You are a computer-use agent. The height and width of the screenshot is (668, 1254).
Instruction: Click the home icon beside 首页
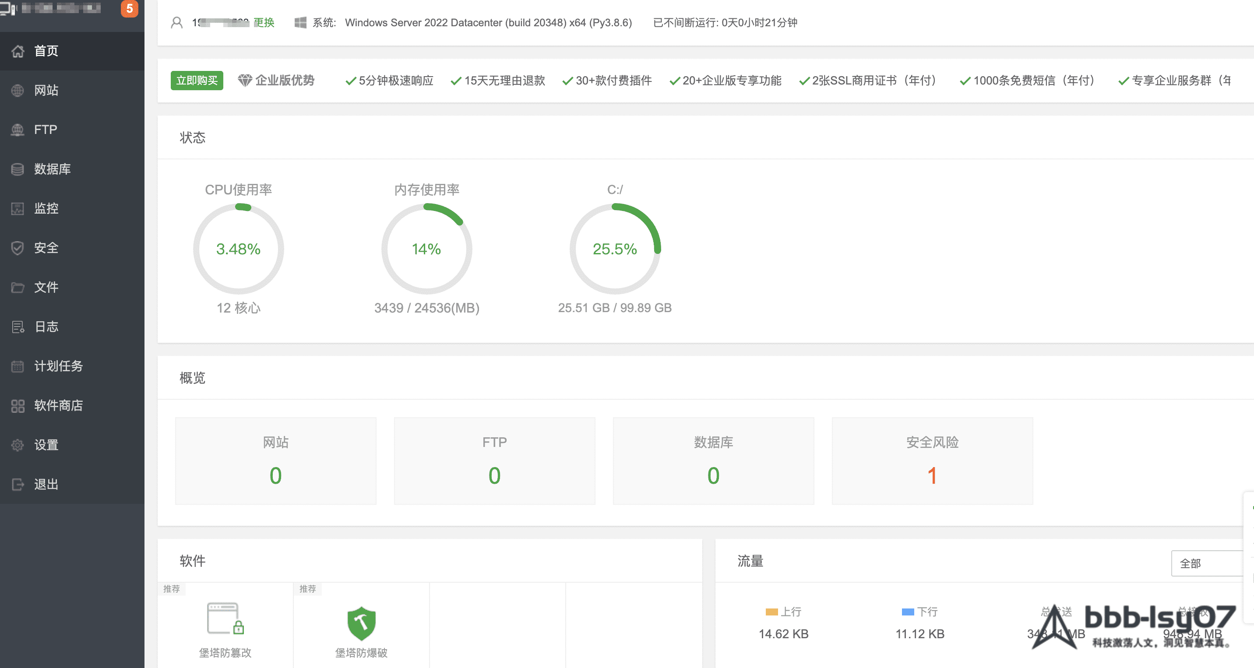18,51
